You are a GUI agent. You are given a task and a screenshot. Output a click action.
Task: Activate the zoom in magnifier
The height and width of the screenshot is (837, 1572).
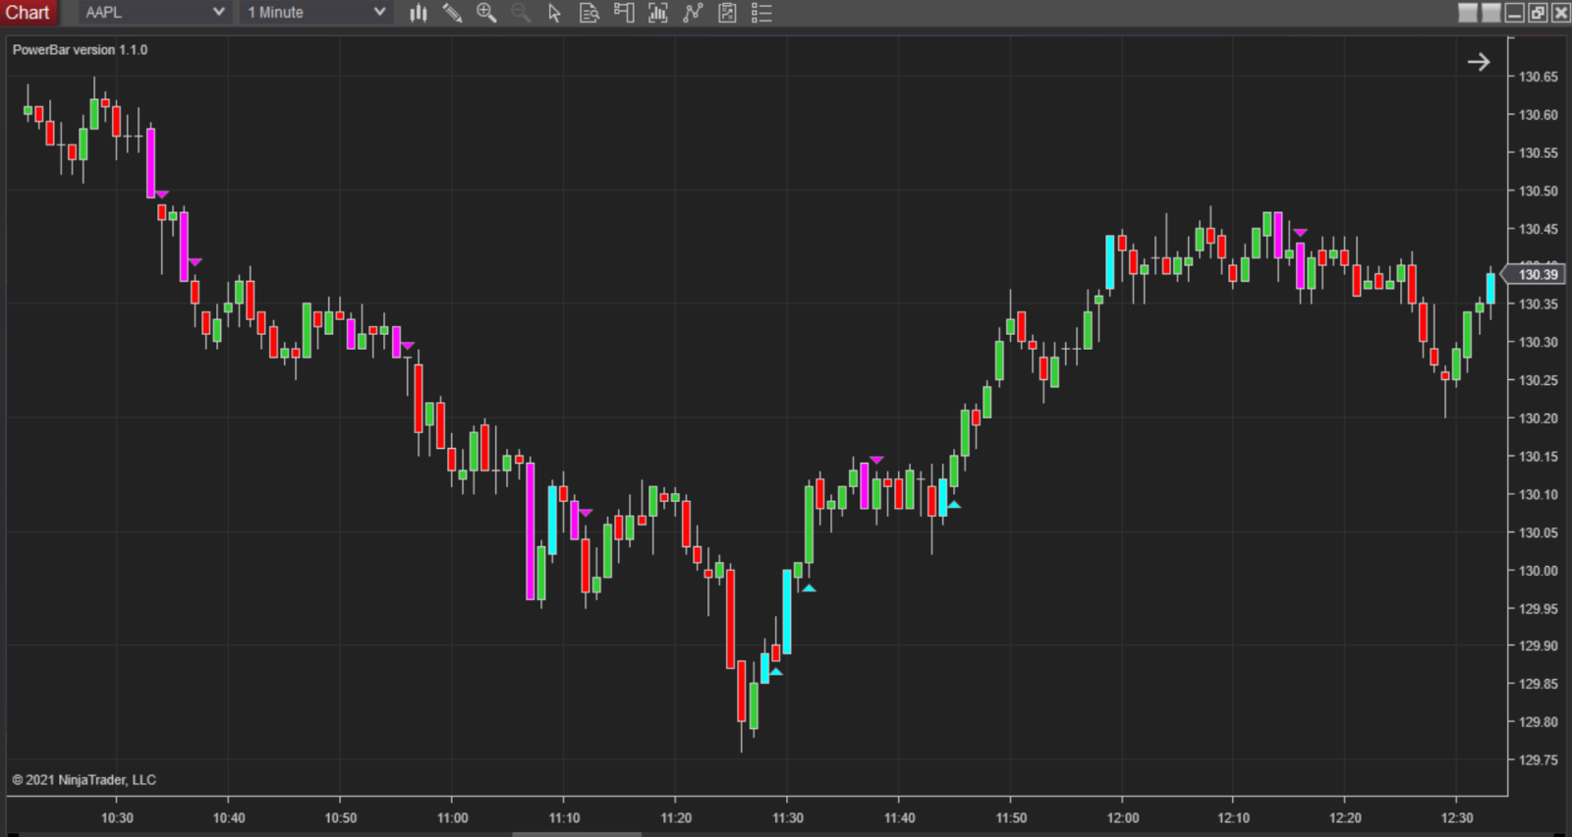(486, 13)
